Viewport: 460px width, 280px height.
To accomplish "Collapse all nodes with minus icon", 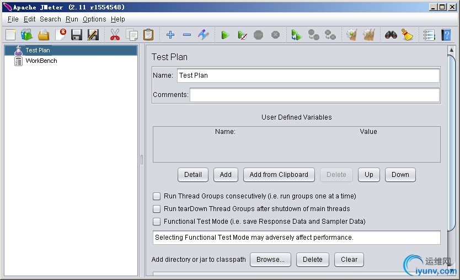I will pos(187,35).
